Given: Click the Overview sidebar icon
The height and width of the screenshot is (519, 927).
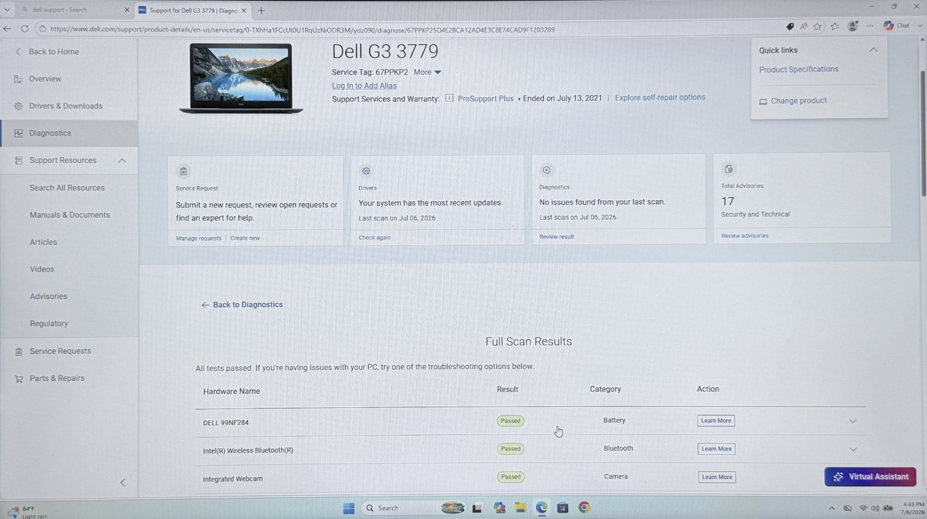Looking at the screenshot, I should coord(19,79).
